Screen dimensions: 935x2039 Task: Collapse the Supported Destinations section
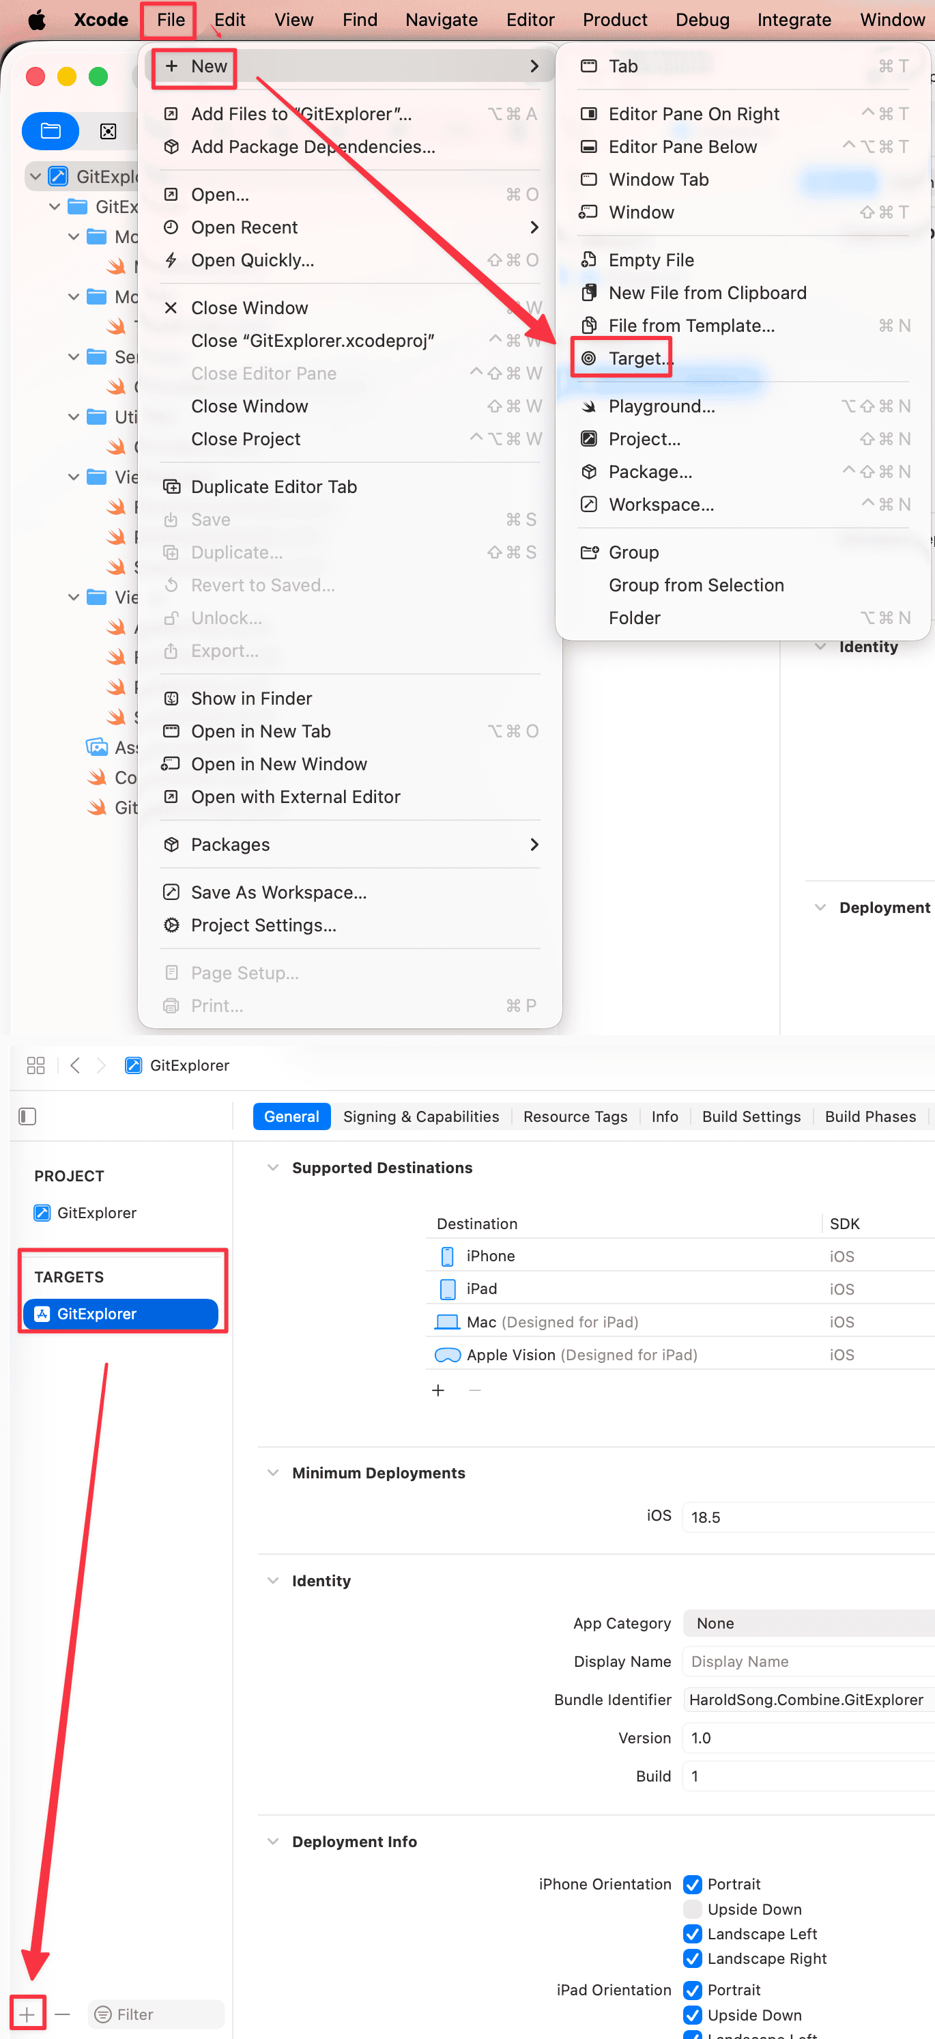(x=273, y=1168)
